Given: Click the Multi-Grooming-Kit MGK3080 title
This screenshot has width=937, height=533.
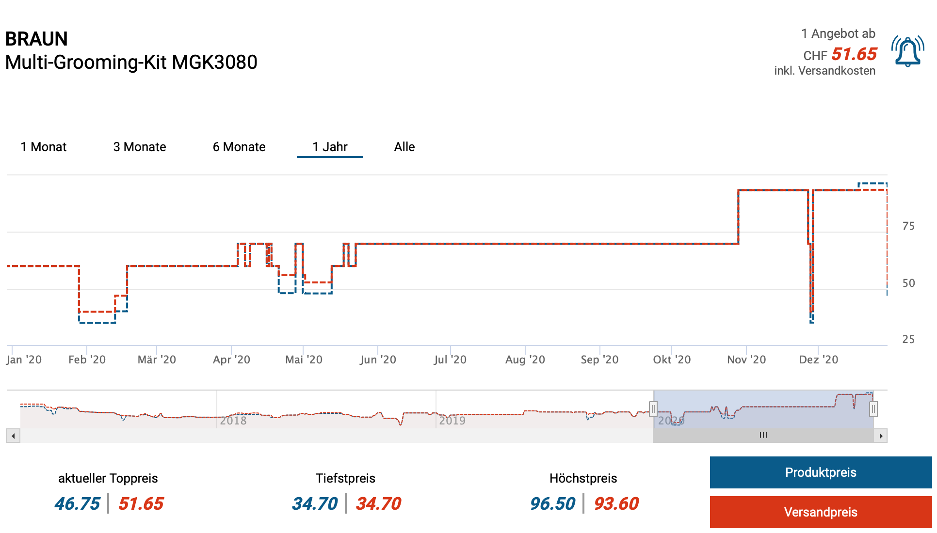Looking at the screenshot, I should coord(131,62).
